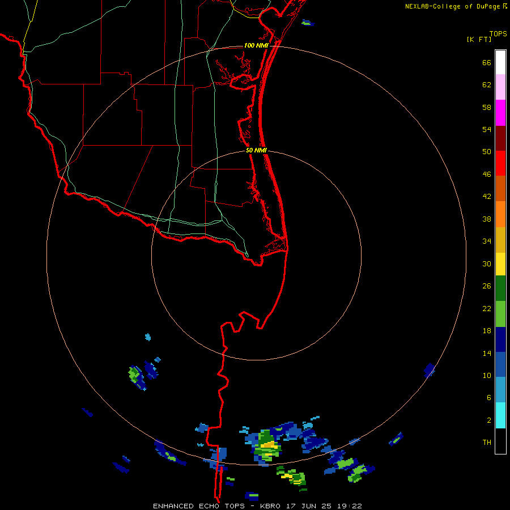Click the legend value '42'
510x510 pixels.
[487, 197]
